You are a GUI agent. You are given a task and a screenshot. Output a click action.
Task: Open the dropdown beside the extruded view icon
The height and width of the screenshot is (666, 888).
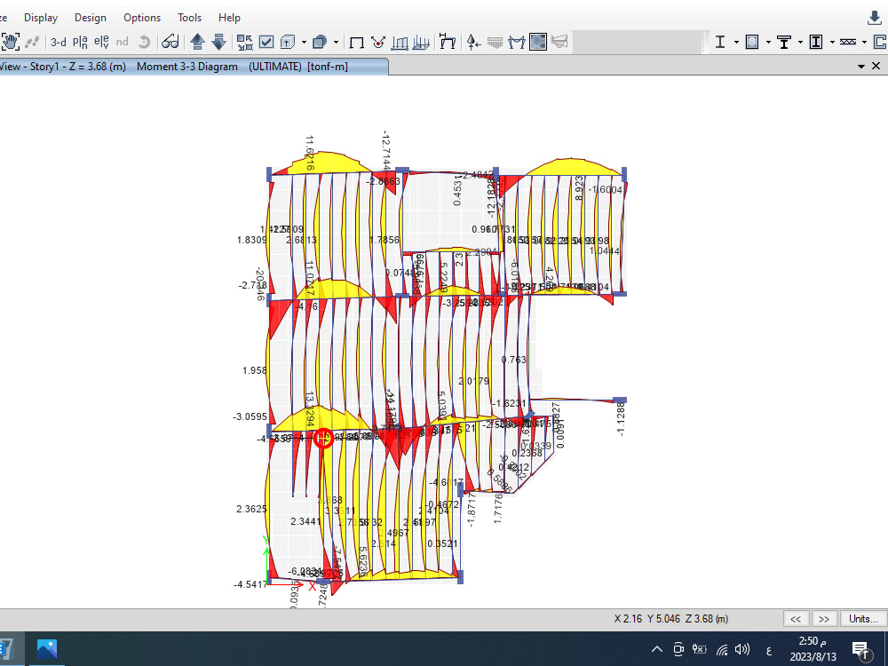(x=303, y=41)
